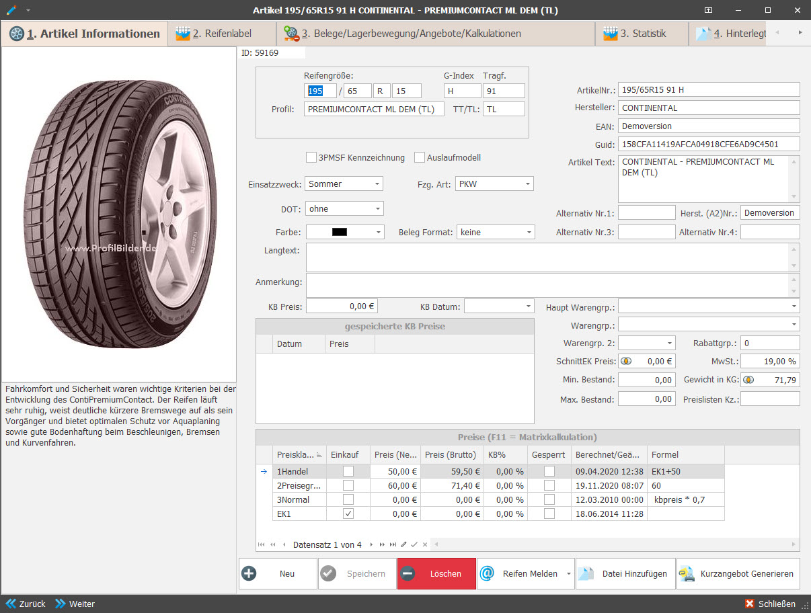Click the Schließen button
The height and width of the screenshot is (613, 811).
pyautogui.click(x=771, y=604)
